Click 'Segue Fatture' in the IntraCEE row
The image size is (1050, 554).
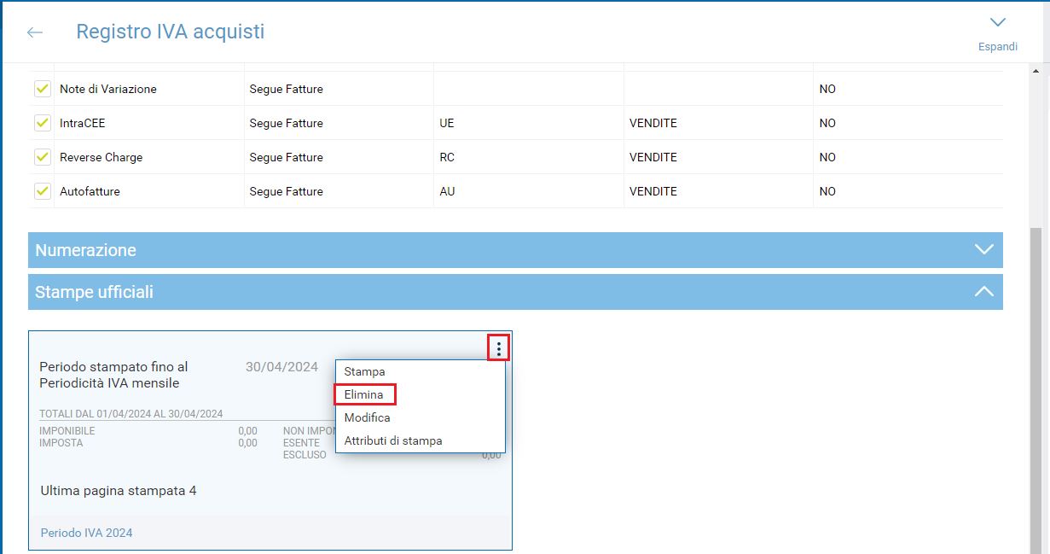[x=287, y=123]
